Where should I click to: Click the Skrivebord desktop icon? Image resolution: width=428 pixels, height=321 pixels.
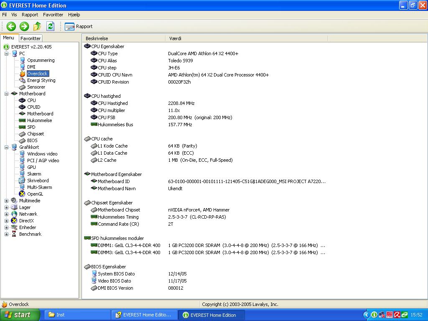tap(22, 181)
